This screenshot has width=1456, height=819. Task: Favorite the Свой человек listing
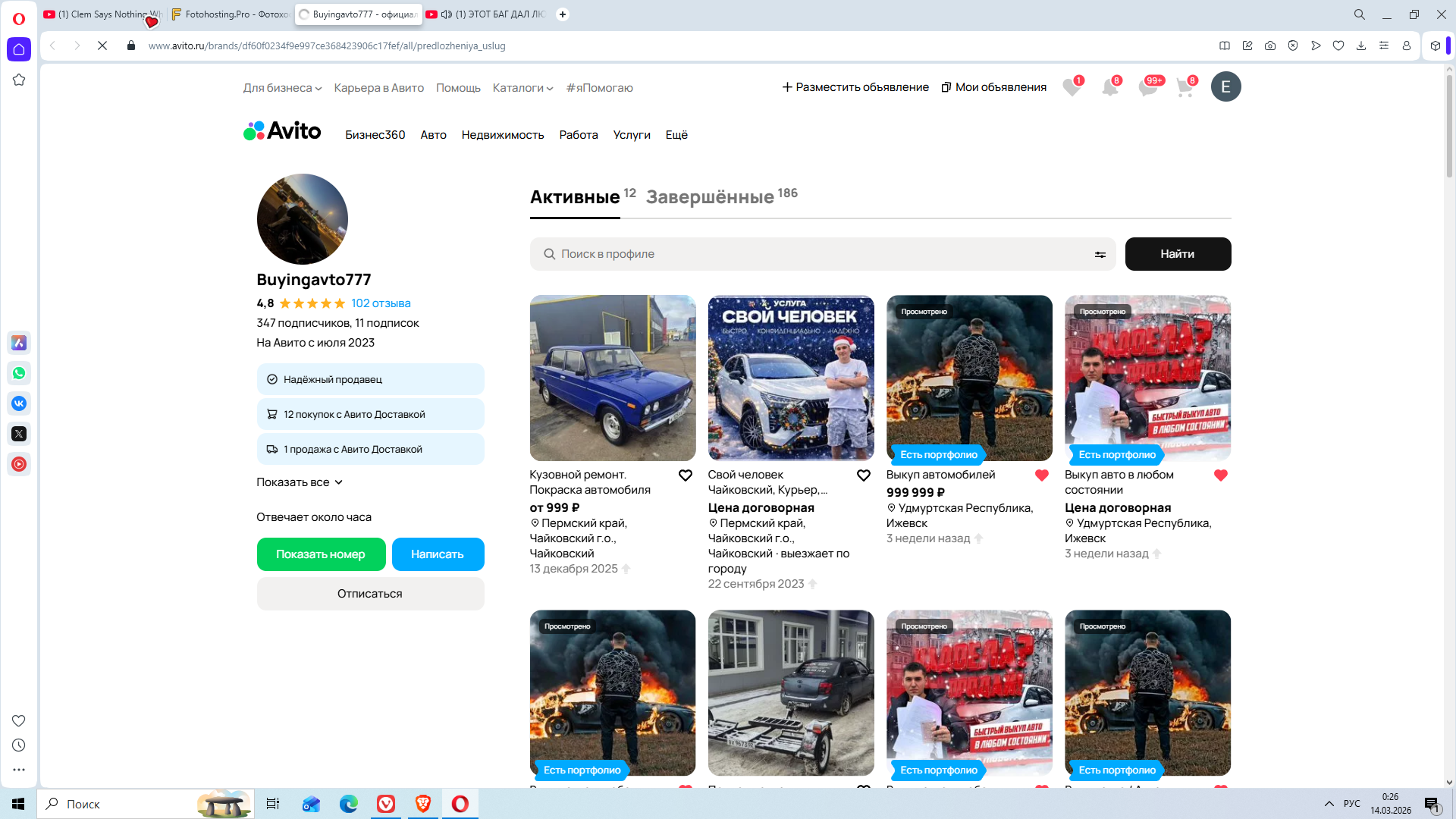[x=863, y=475]
